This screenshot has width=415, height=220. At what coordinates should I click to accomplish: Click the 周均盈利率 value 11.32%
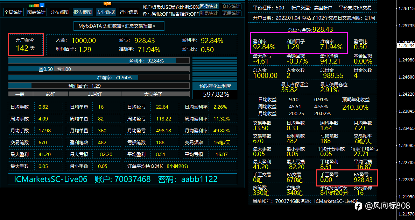(x=221, y=119)
